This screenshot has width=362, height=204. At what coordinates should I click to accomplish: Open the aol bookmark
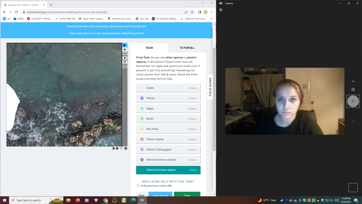click(7, 19)
